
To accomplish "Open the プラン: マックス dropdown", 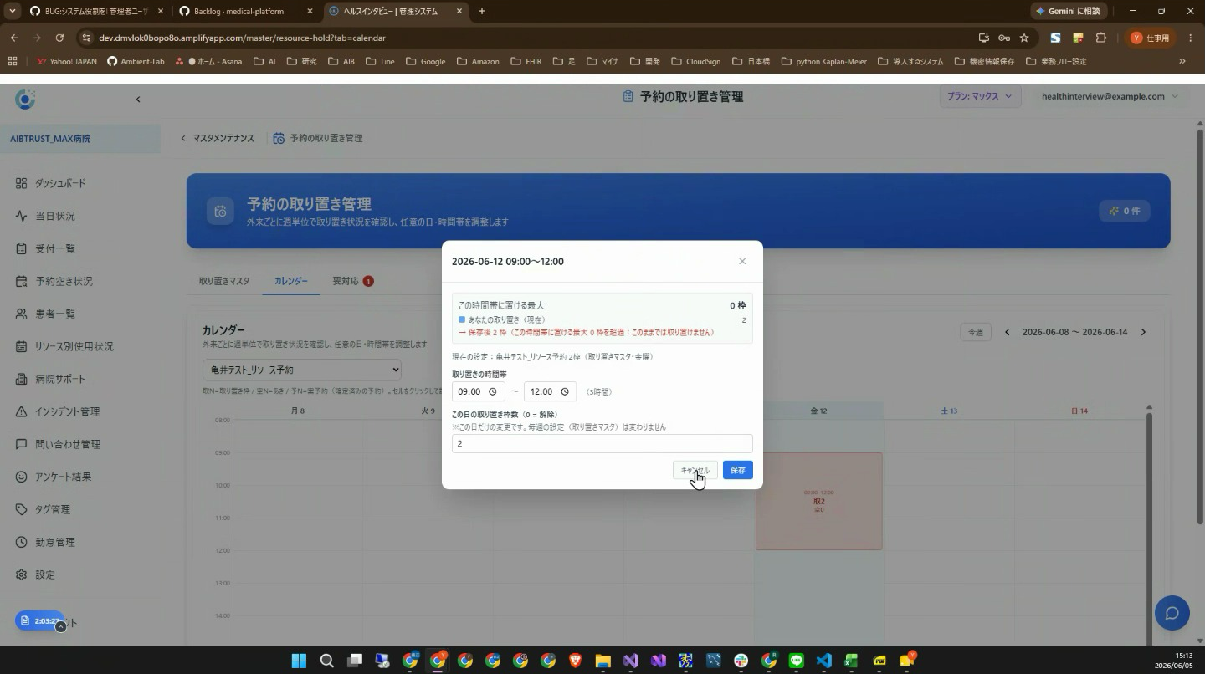I will coord(979,96).
